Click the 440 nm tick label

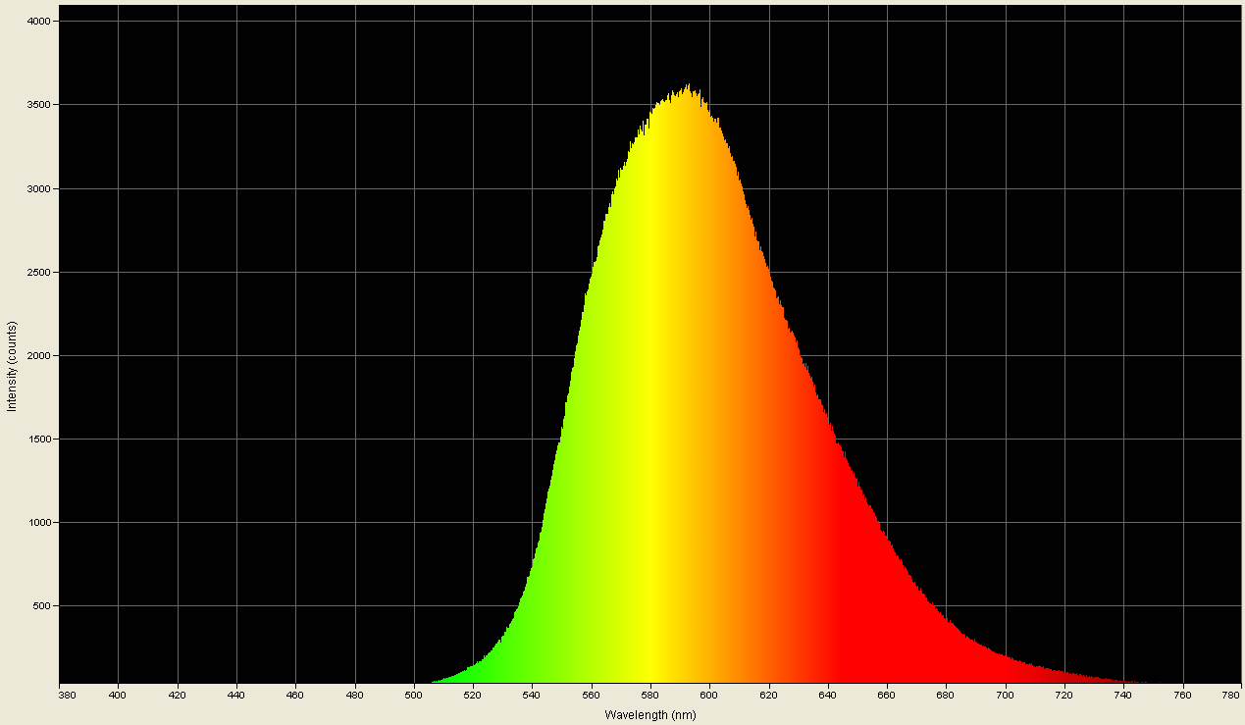click(x=234, y=694)
